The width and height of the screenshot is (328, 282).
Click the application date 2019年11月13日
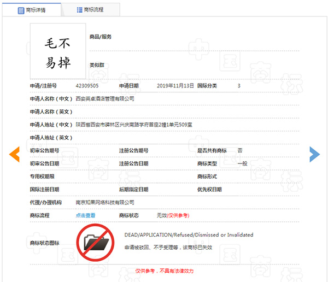(175, 86)
